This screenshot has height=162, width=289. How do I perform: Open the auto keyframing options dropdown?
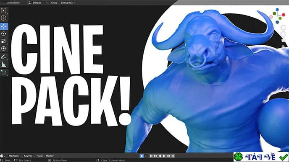click(146, 156)
